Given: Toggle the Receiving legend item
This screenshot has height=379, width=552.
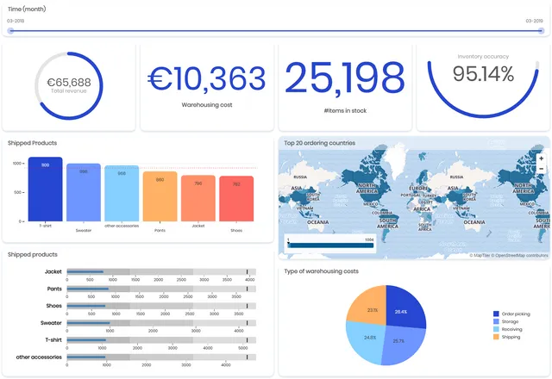Looking at the screenshot, I should pos(514,329).
